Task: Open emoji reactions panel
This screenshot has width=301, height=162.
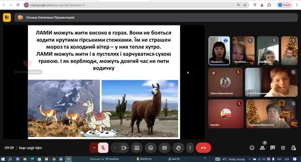Action: click(x=151, y=148)
